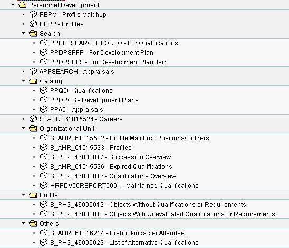
Task: Open Profile Matchup: Positions/Holders report
Action: [130, 138]
